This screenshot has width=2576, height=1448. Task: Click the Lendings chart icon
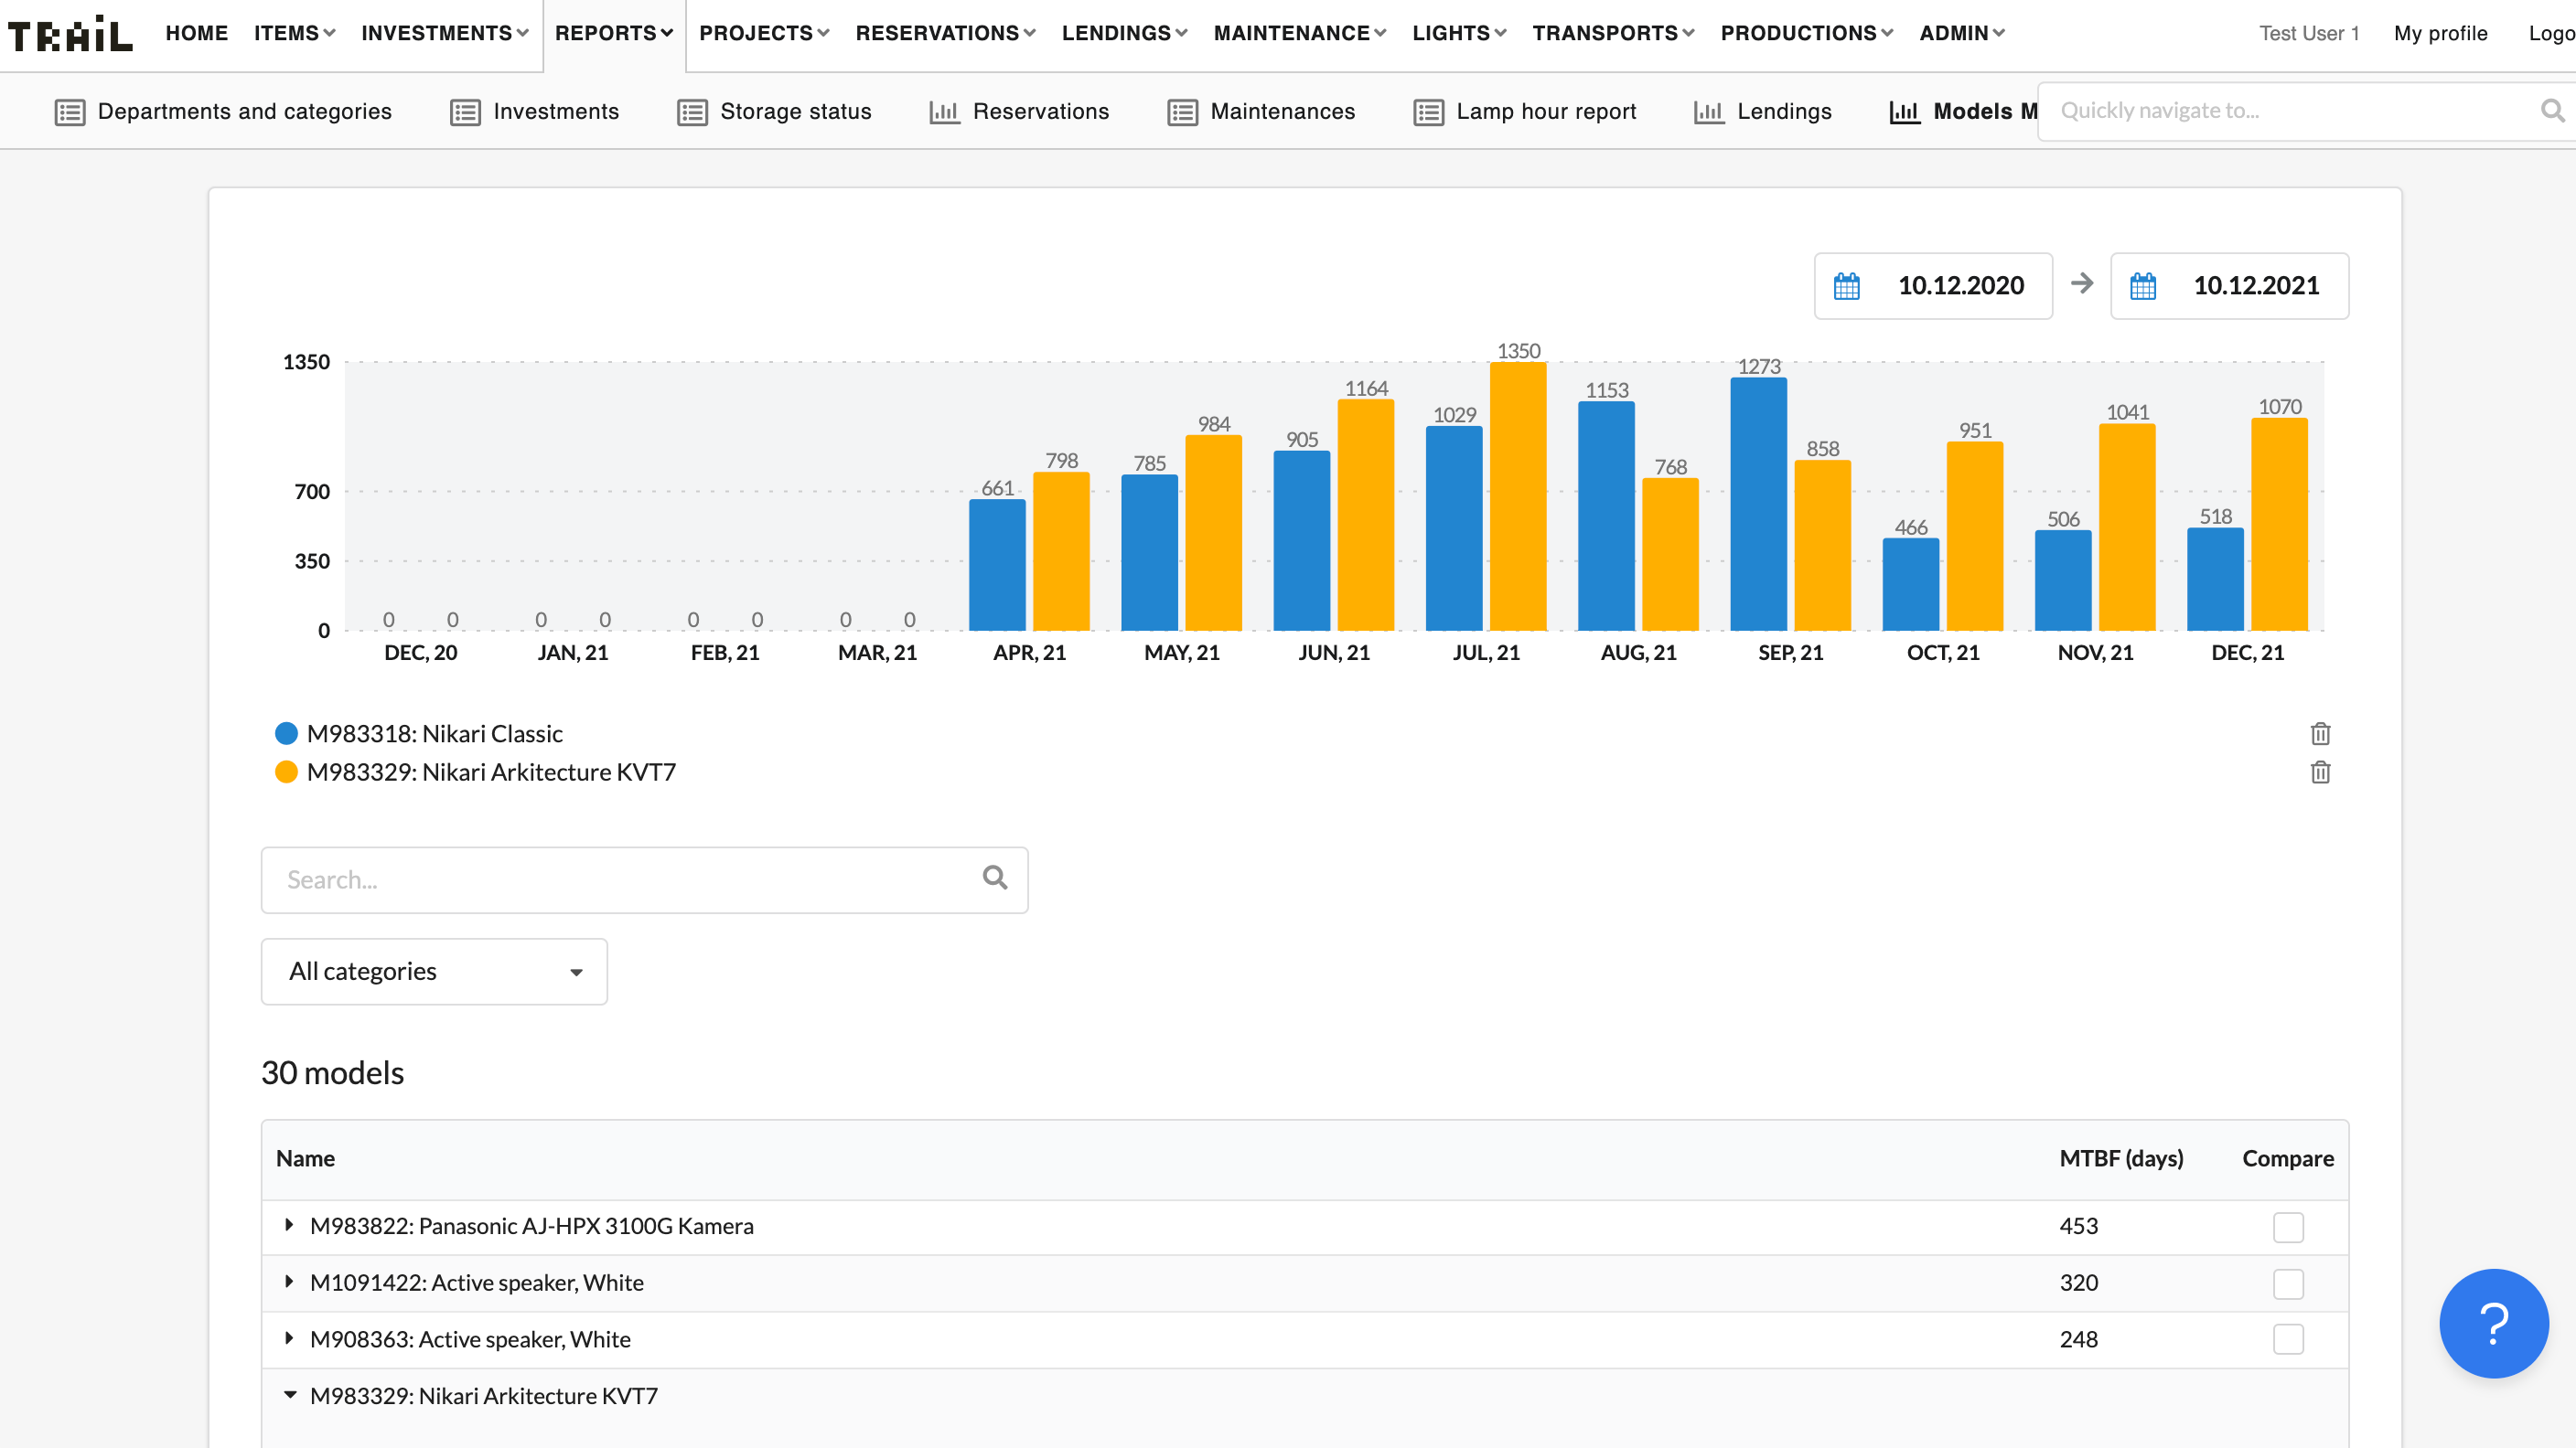click(1709, 112)
